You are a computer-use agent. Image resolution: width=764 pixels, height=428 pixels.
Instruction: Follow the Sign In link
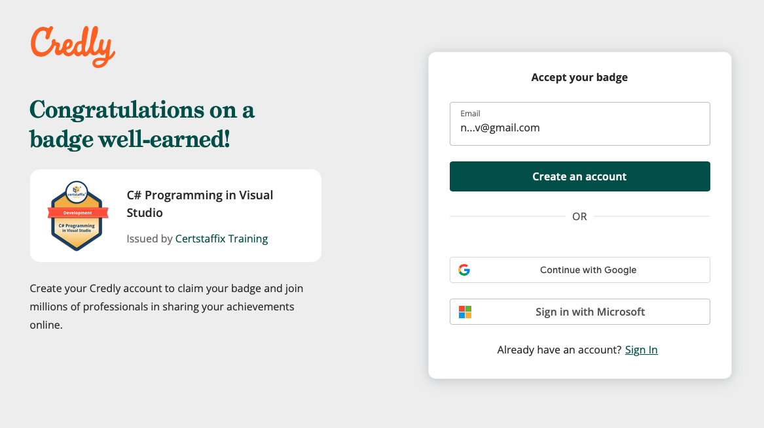coord(641,350)
